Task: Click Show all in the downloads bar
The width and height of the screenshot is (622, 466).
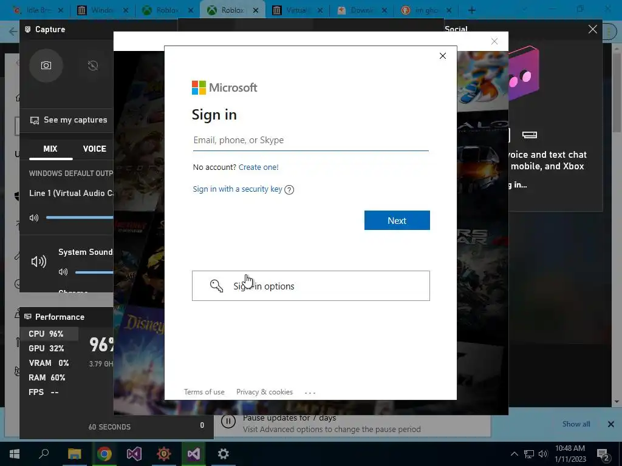Action: (x=576, y=424)
